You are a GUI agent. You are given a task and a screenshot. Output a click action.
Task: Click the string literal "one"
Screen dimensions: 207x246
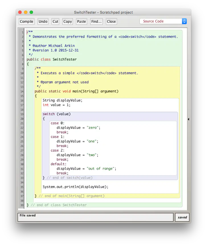pyautogui.click(x=92, y=141)
